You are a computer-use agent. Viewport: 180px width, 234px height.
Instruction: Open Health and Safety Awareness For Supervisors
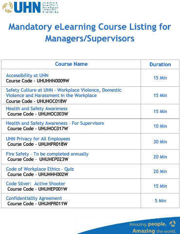pyautogui.click(x=55, y=123)
